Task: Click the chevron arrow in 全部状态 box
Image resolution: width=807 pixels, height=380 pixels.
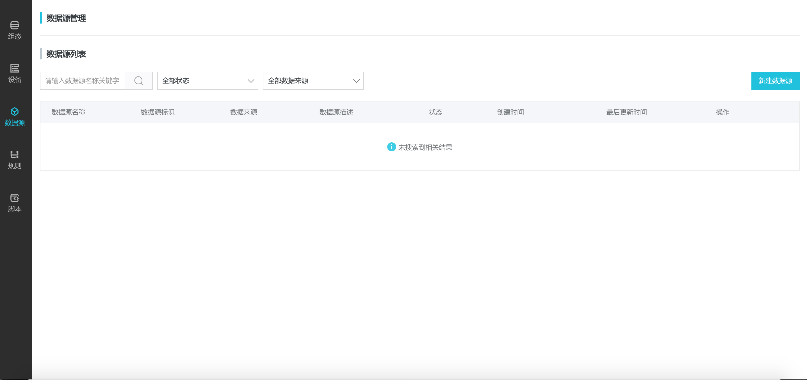Action: click(251, 81)
